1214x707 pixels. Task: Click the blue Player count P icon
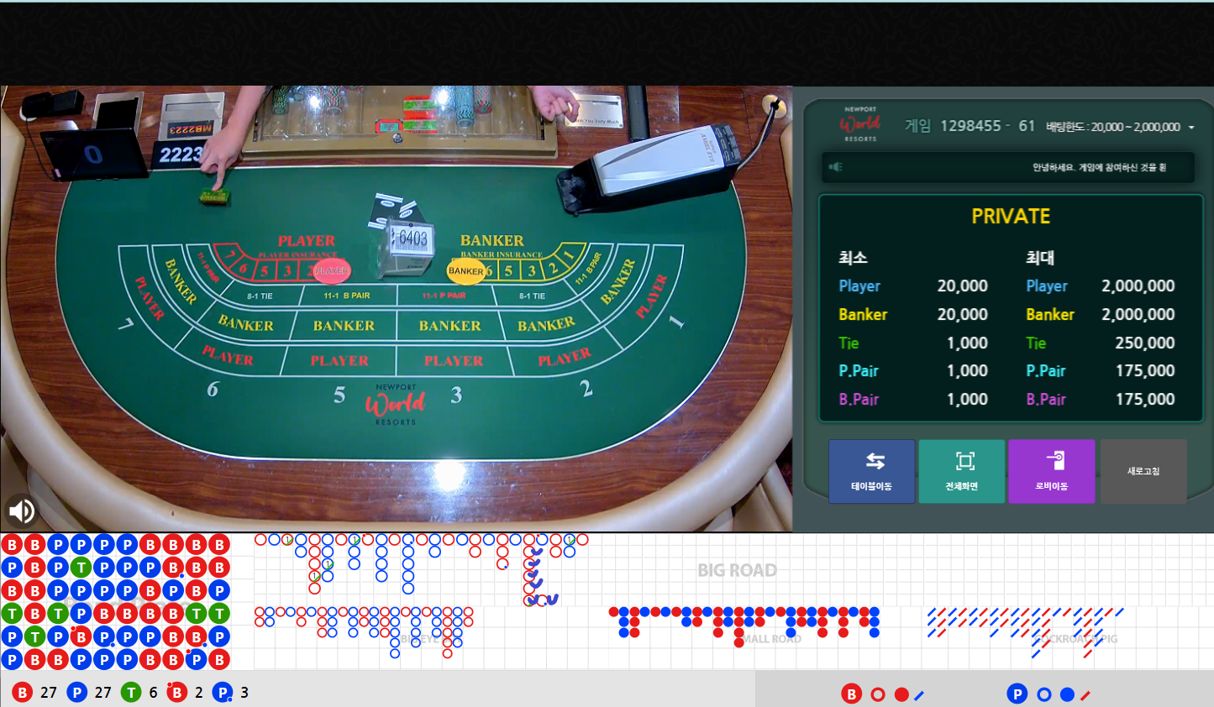(77, 693)
